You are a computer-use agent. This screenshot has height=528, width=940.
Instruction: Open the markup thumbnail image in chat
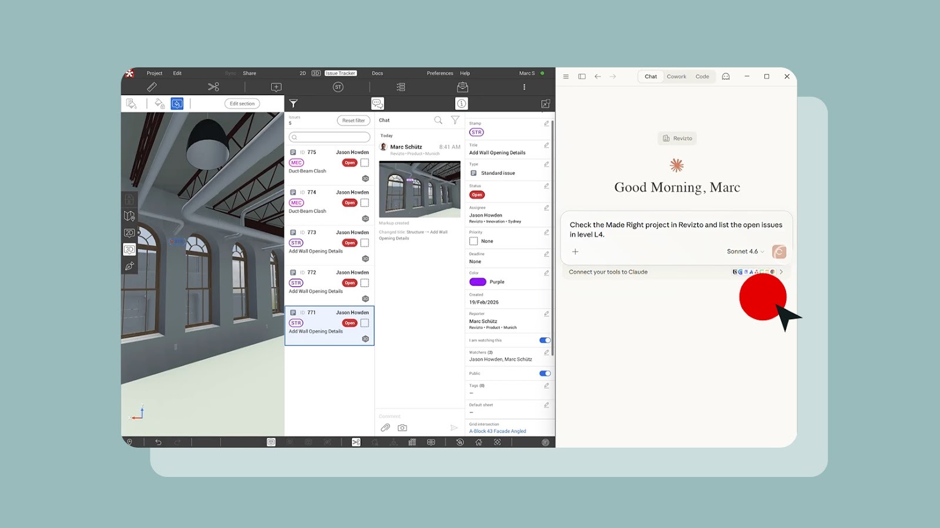[419, 189]
